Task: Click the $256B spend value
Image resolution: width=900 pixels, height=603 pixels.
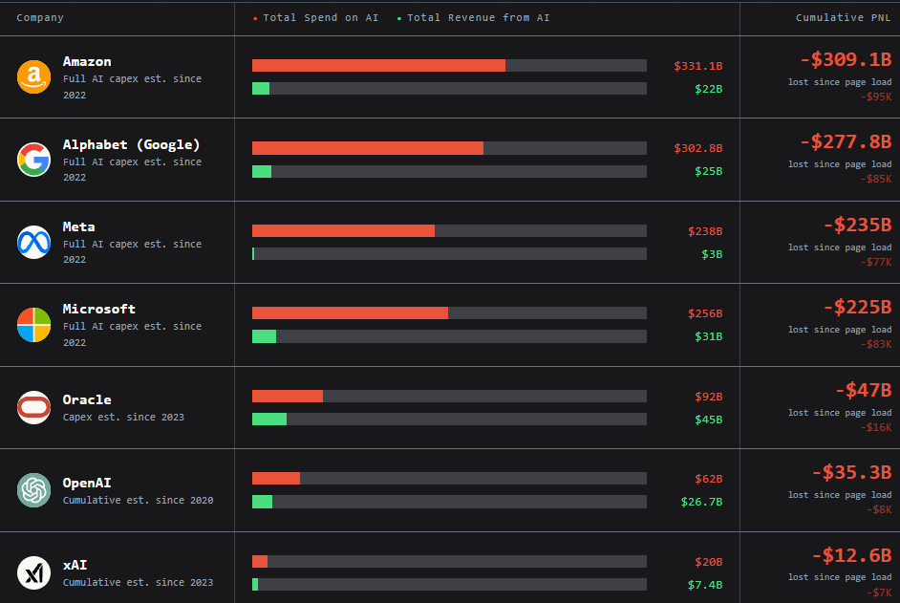Action: coord(705,313)
